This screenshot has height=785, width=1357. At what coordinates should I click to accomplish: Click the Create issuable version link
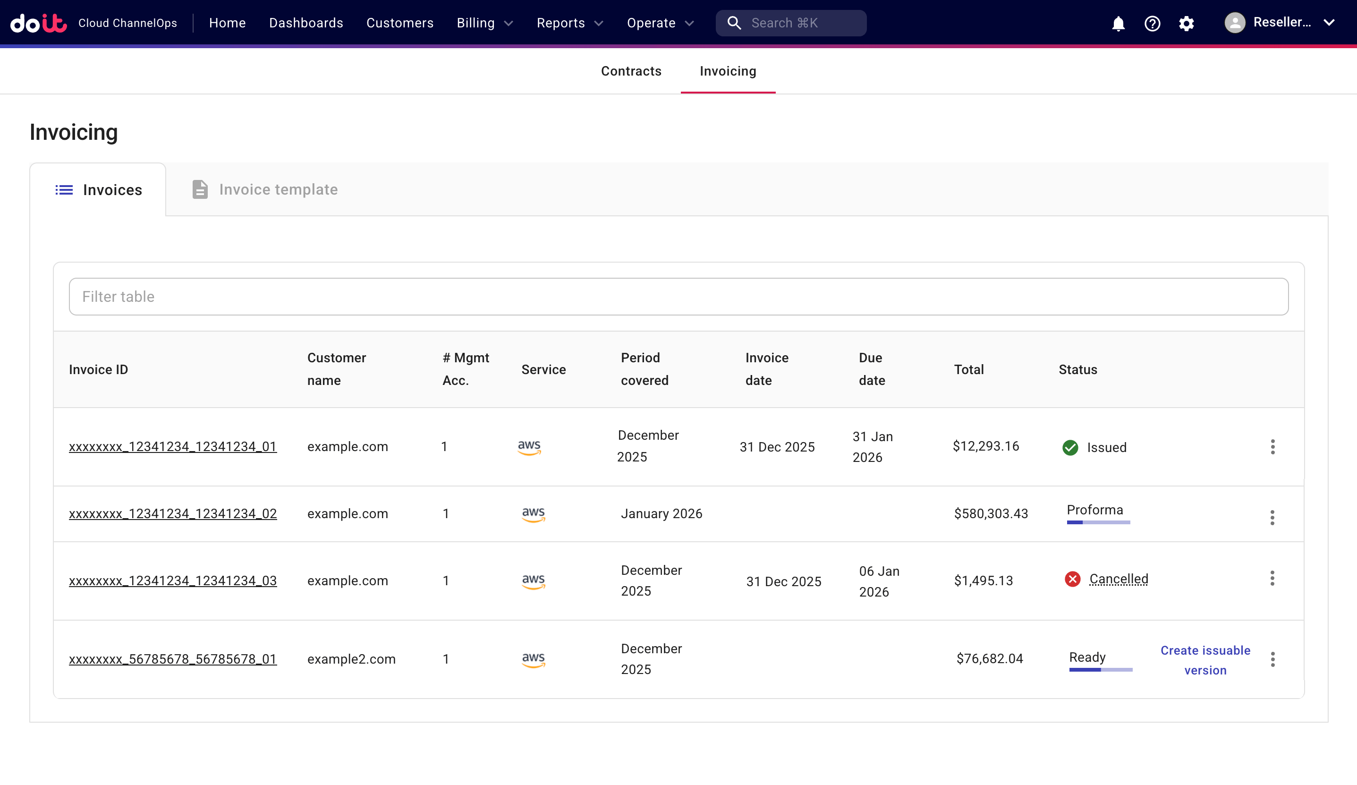1205,659
